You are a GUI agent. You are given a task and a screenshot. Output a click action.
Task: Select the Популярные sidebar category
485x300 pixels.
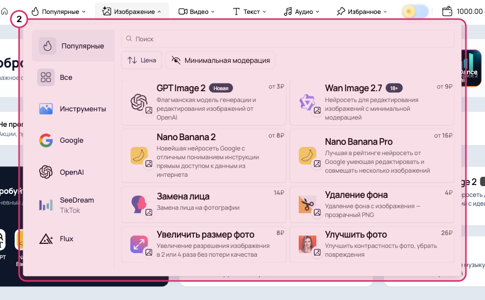[73, 46]
